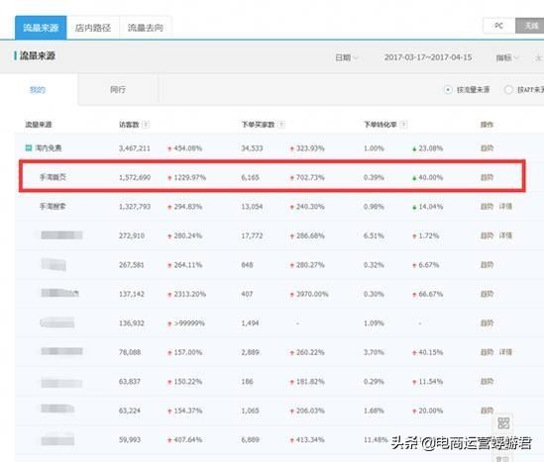Screen dimensions: 544x462
Task: Open 详情 for the 78,088 visitors row
Action: click(x=505, y=352)
